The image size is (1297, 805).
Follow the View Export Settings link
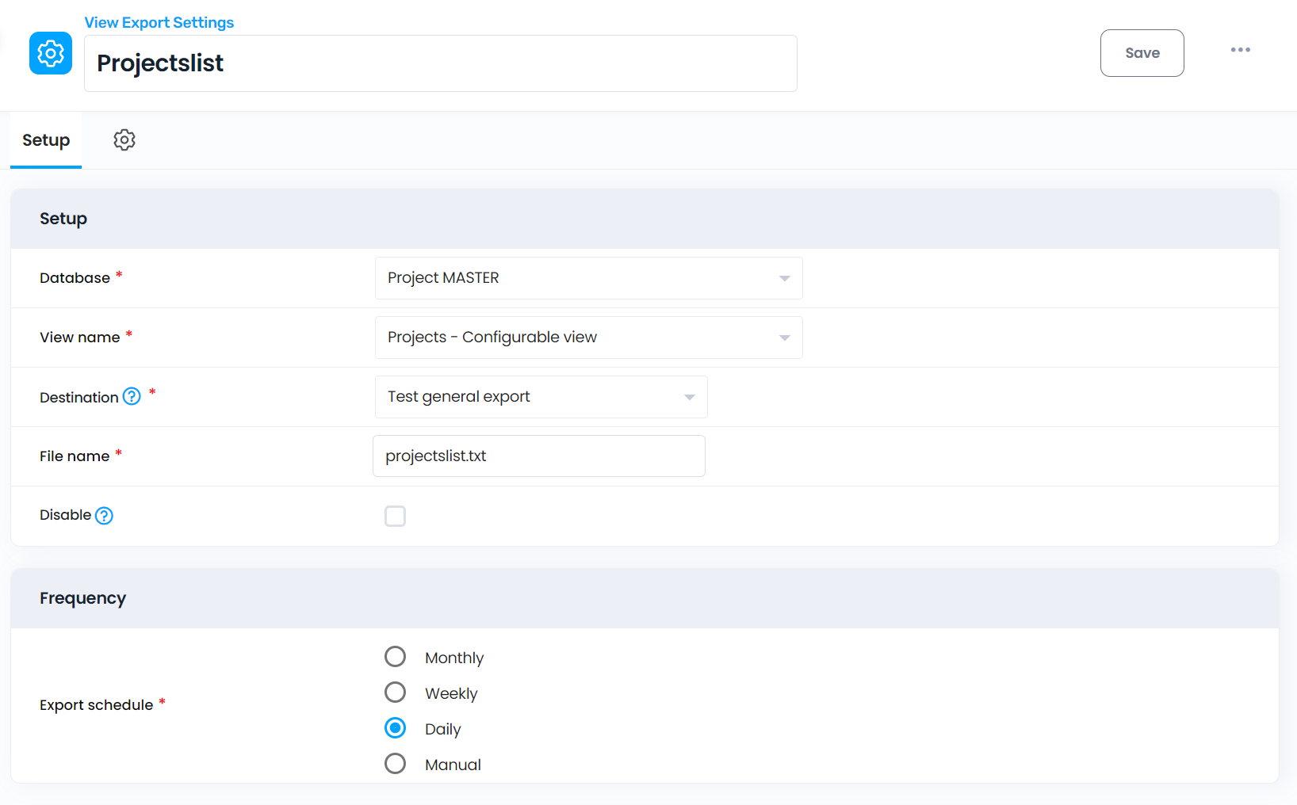(x=159, y=22)
